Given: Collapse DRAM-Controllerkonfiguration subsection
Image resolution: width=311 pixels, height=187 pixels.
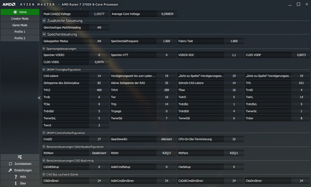Looking at the screenshot, I should [x=44, y=133].
